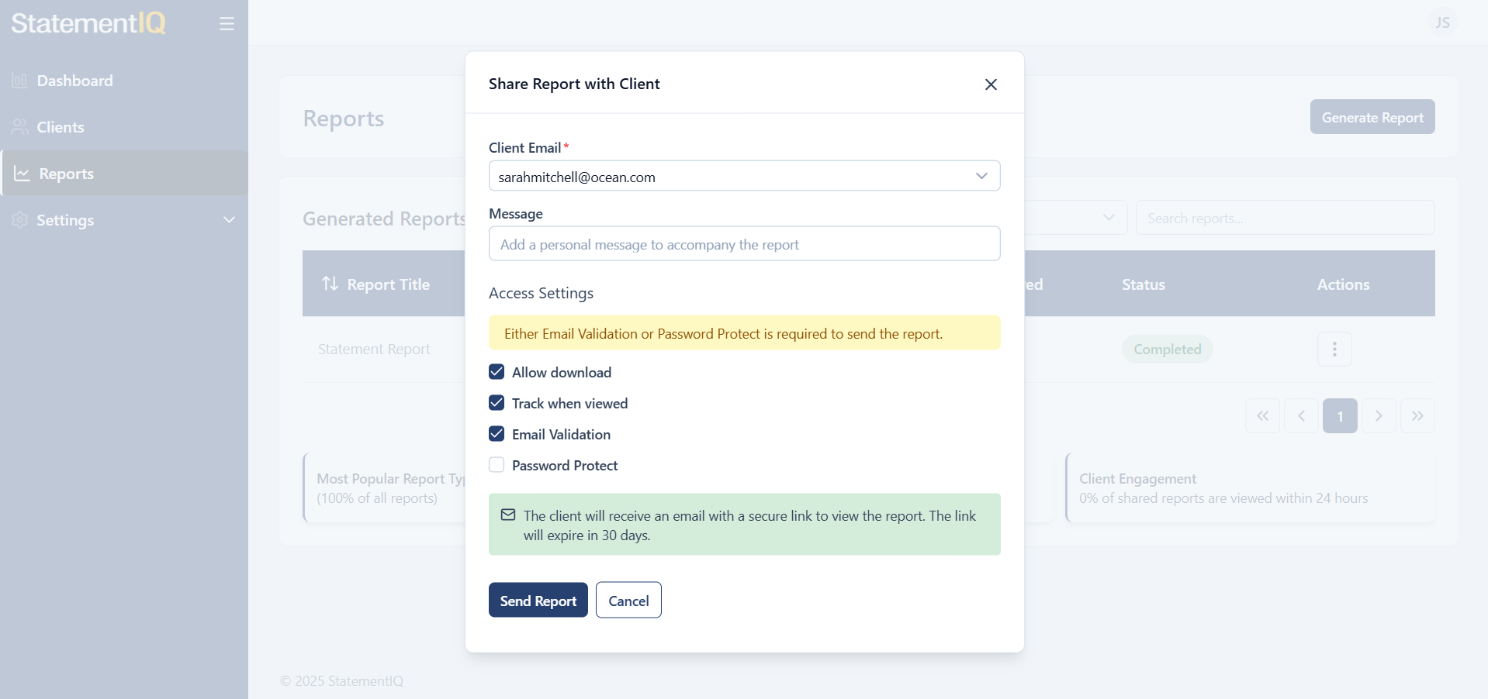Select page 1 in the pagination control

point(1340,415)
